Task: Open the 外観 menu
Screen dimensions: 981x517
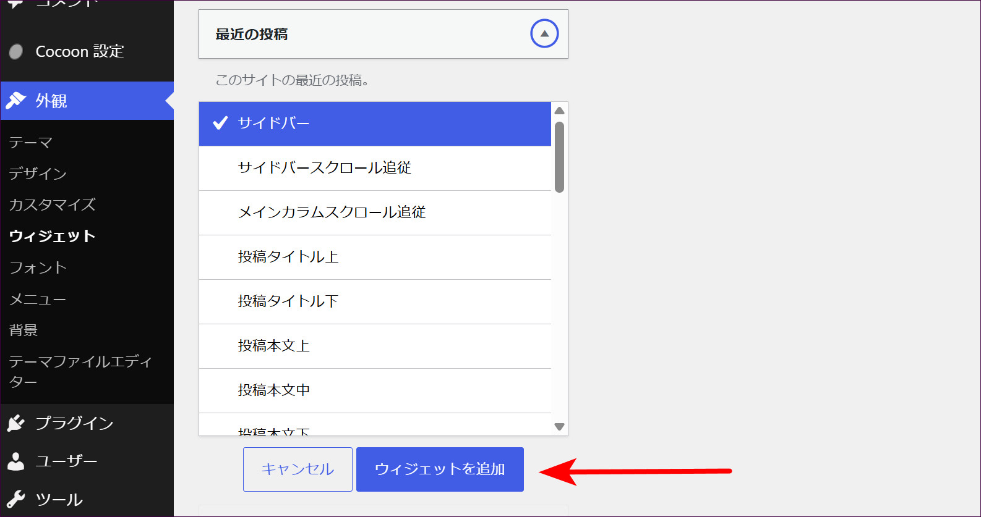Action: [x=87, y=101]
